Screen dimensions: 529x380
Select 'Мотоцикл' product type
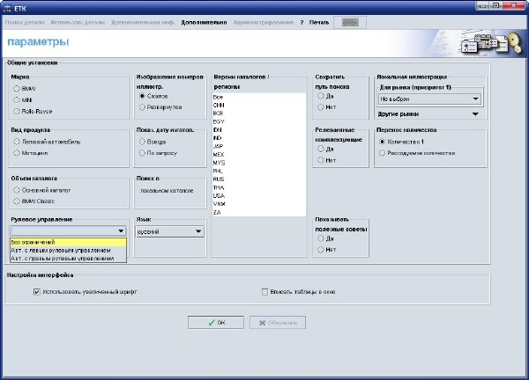pyautogui.click(x=16, y=152)
